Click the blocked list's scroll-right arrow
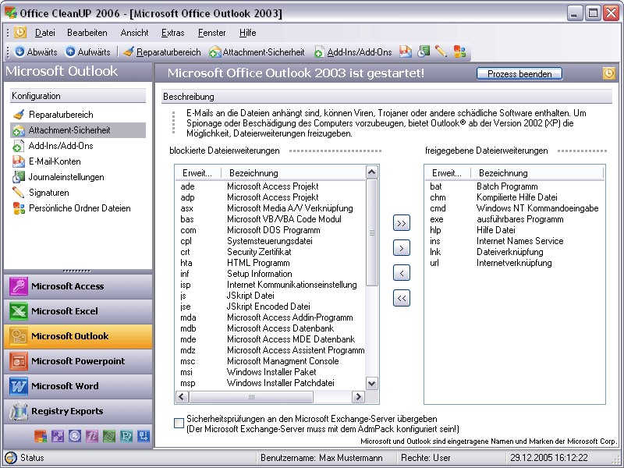This screenshot has height=468, width=624. pyautogui.click(x=358, y=397)
